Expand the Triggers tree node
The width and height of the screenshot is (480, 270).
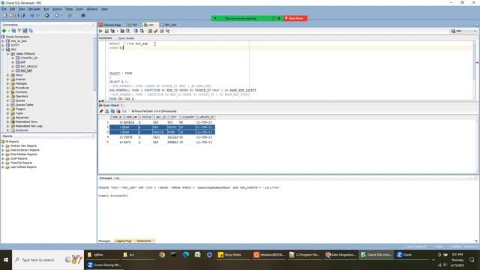click(8, 109)
